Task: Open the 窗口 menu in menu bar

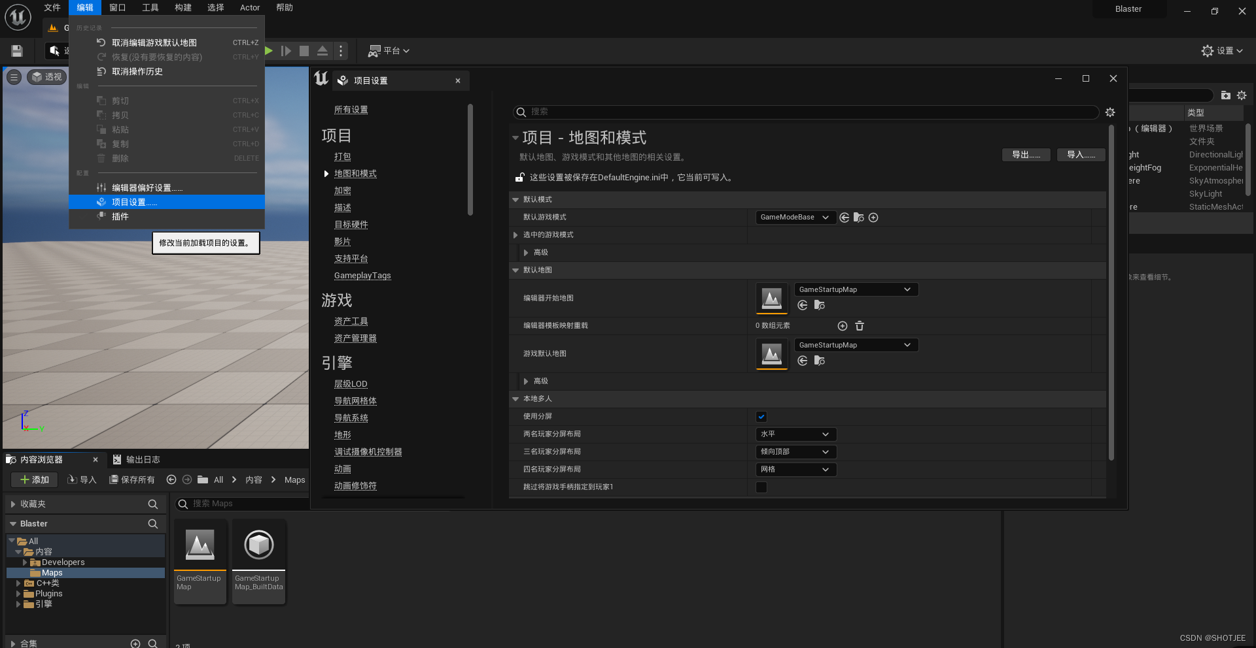Action: [117, 8]
